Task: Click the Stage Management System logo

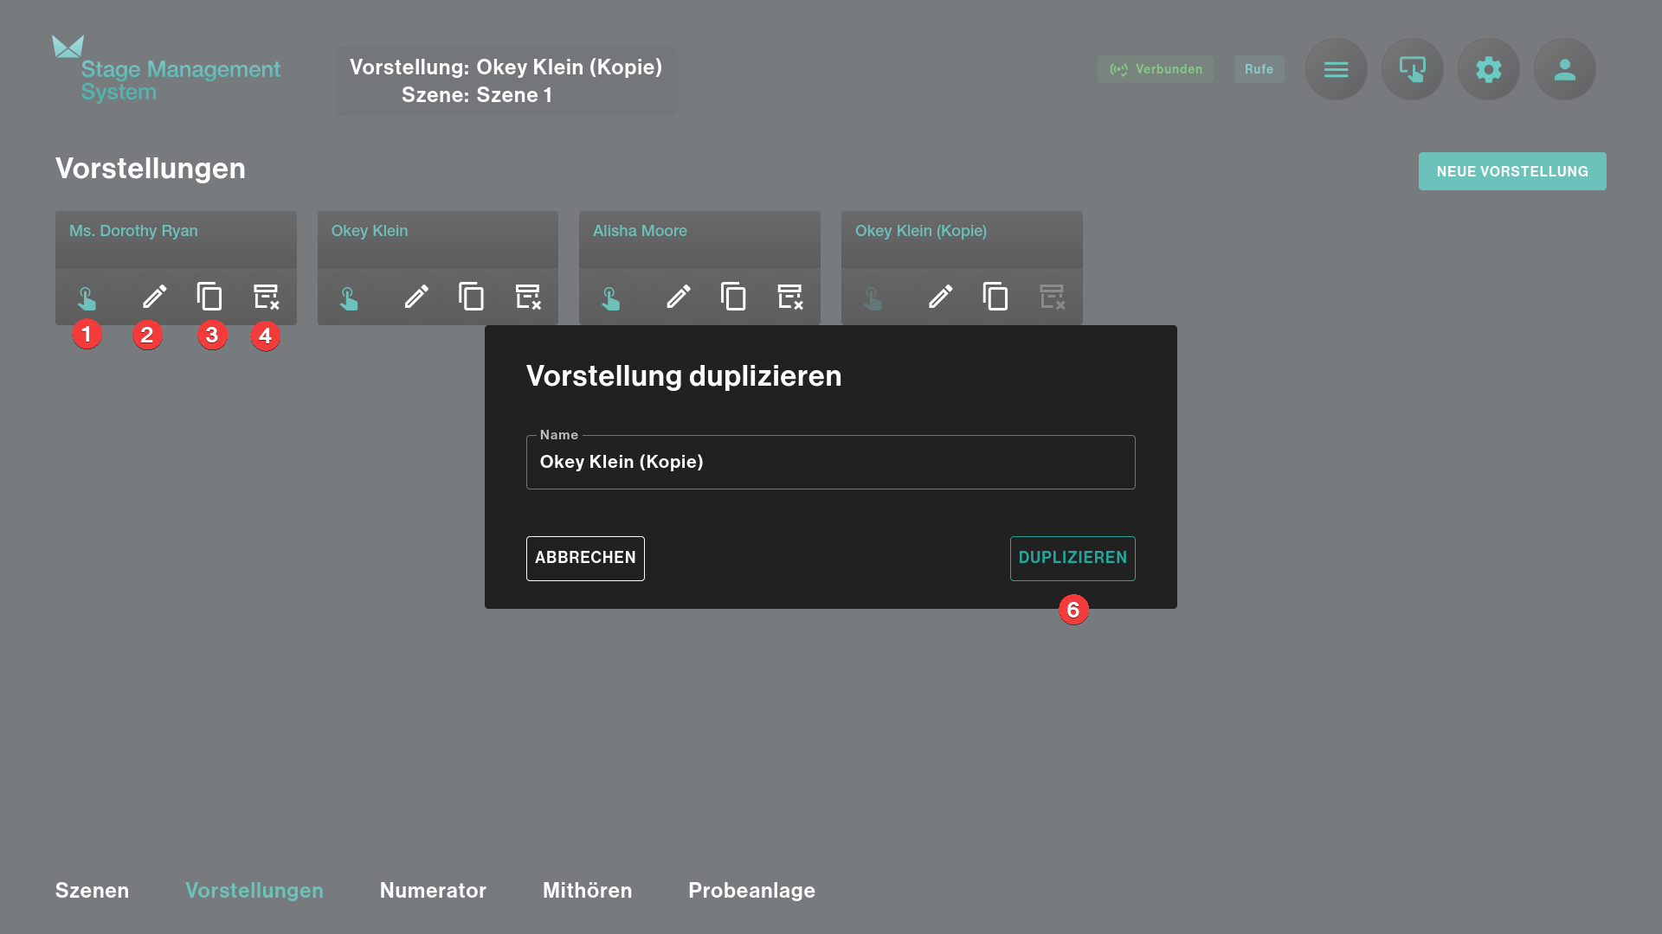Action: [x=166, y=69]
